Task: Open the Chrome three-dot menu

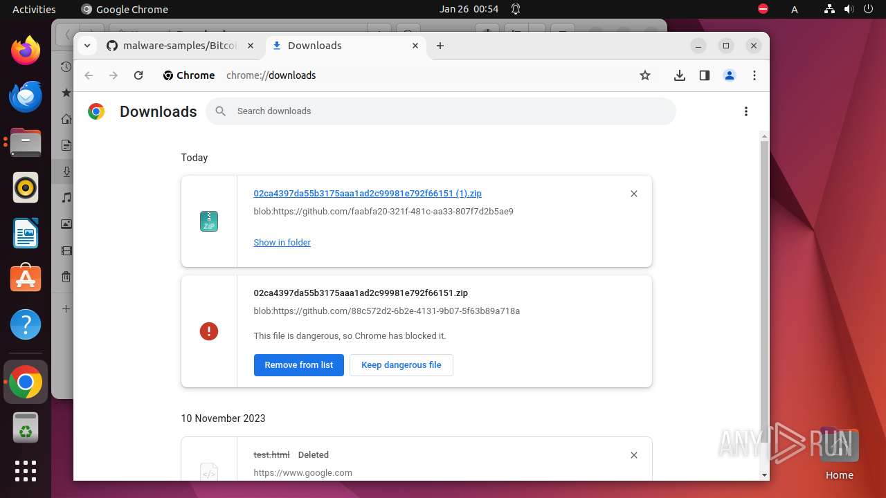Action: [x=754, y=75]
